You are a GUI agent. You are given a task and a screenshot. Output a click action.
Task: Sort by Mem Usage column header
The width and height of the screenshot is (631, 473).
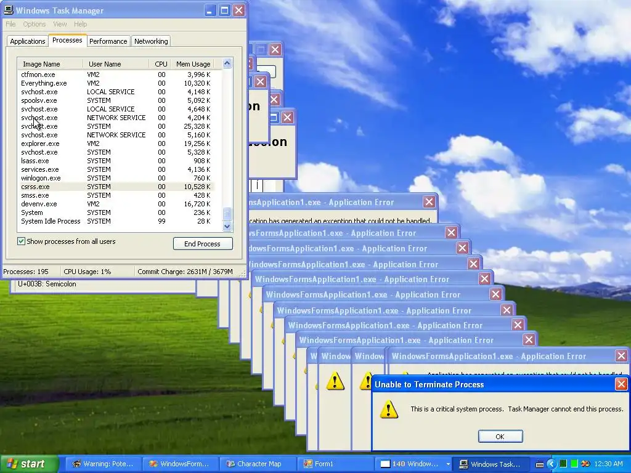pyautogui.click(x=193, y=64)
